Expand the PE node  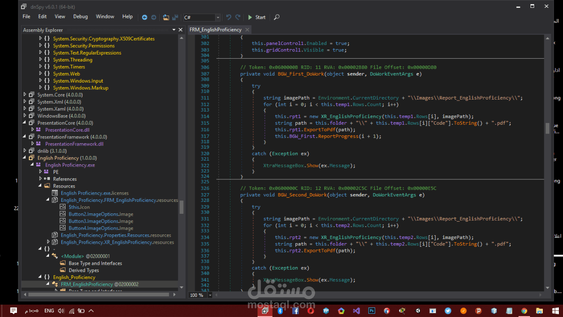40,172
